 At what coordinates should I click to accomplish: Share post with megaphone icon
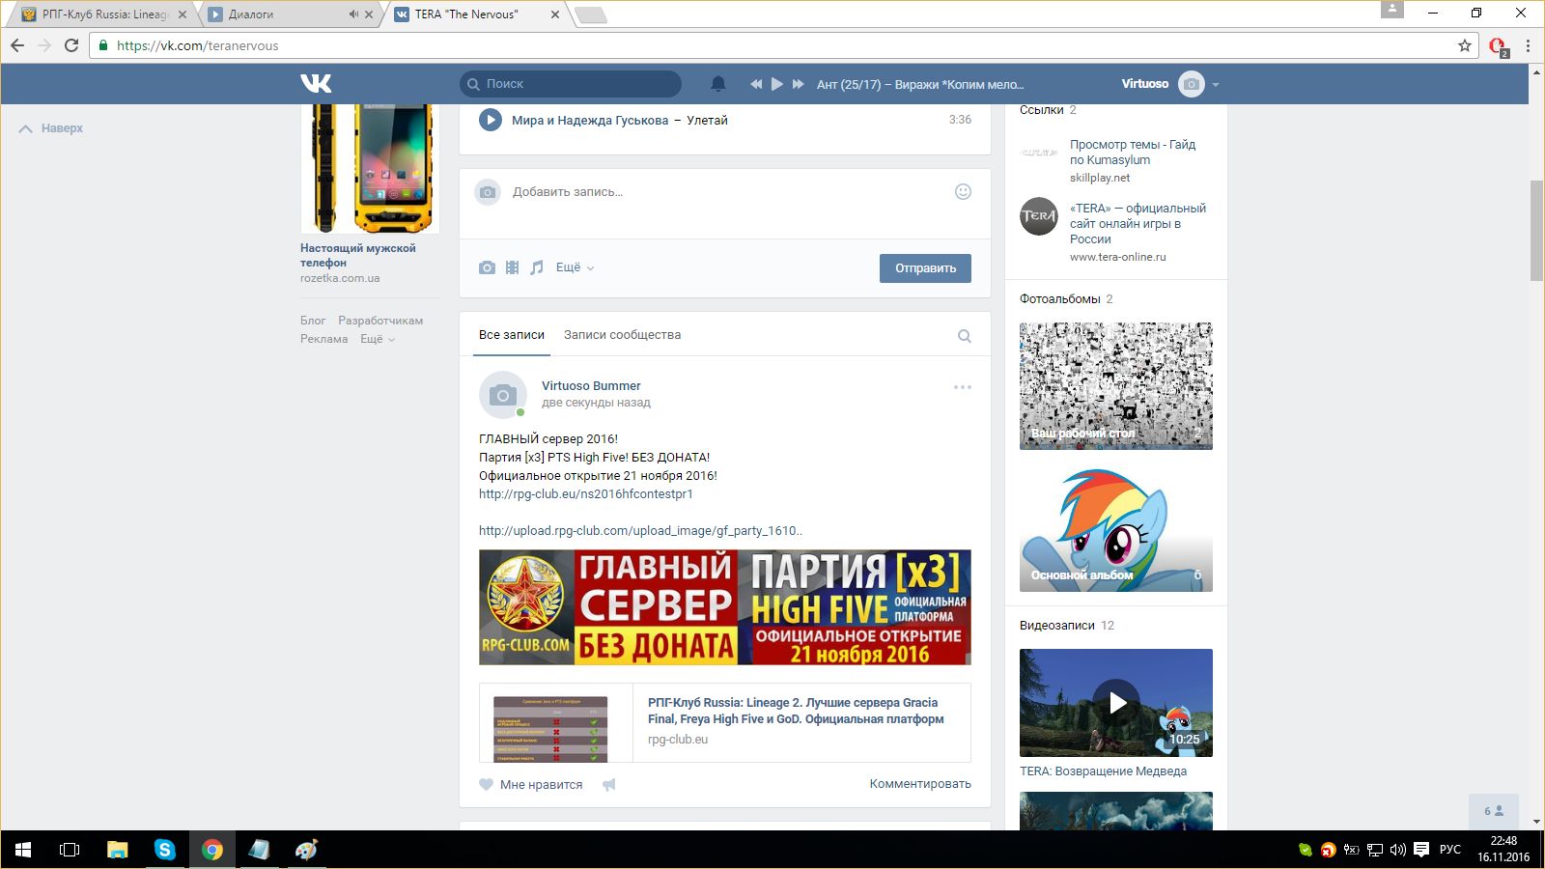(x=609, y=785)
